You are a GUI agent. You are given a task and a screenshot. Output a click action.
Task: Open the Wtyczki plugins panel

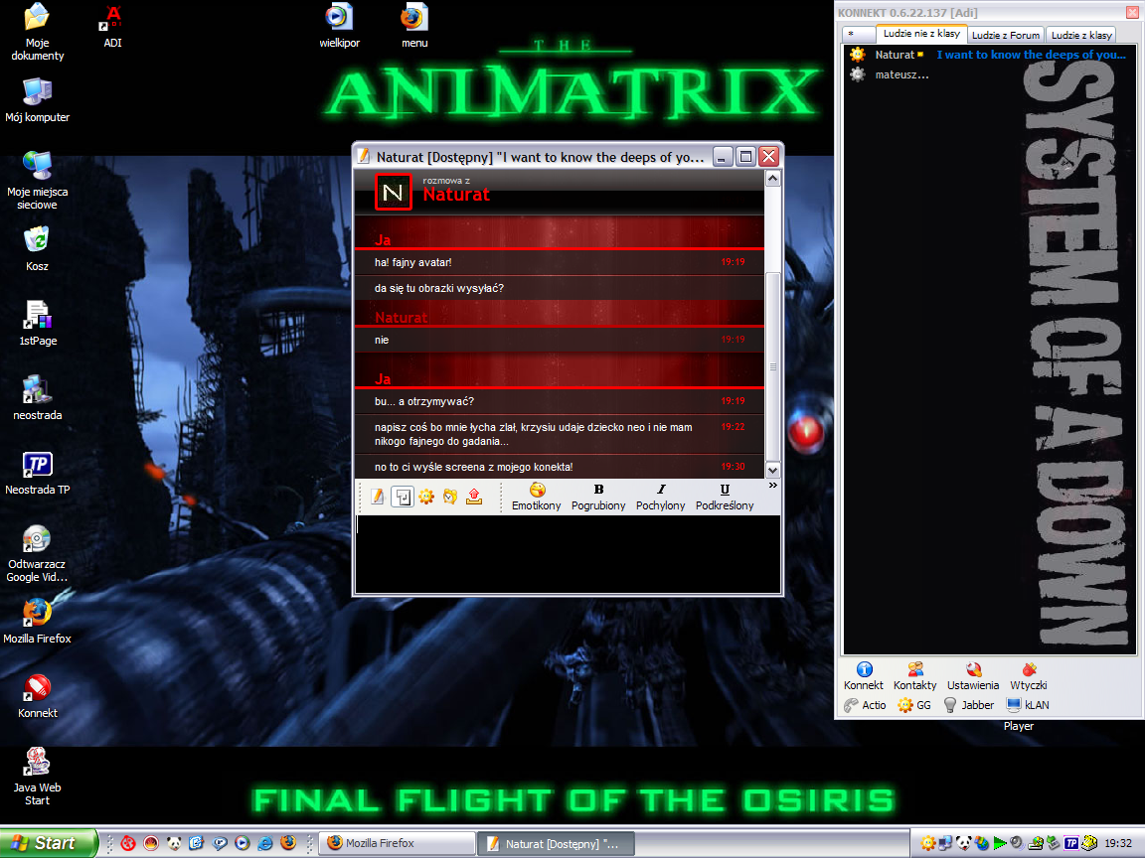coord(1028,678)
